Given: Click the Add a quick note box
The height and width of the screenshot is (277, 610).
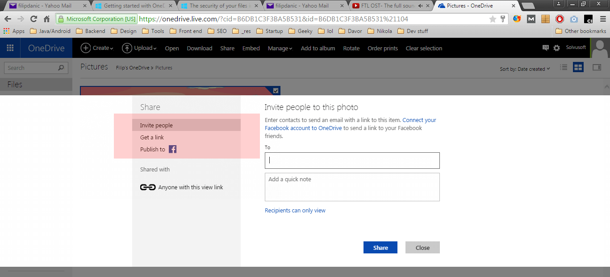Looking at the screenshot, I should pos(352,187).
